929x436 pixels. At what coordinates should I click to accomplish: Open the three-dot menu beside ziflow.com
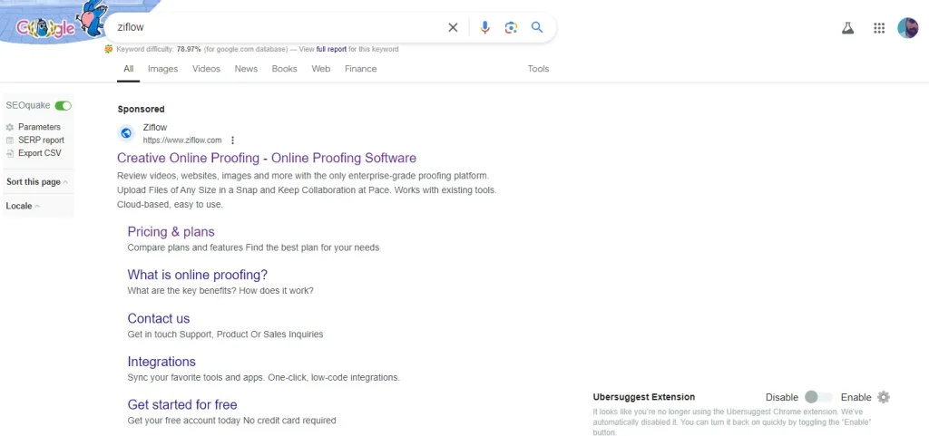pos(233,140)
